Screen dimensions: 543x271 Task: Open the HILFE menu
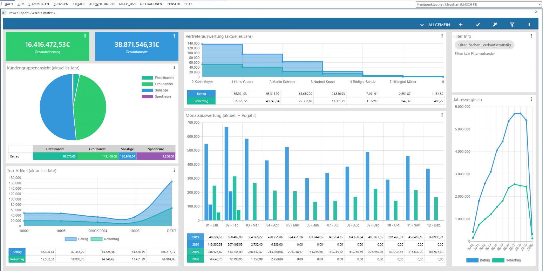coord(188,4)
